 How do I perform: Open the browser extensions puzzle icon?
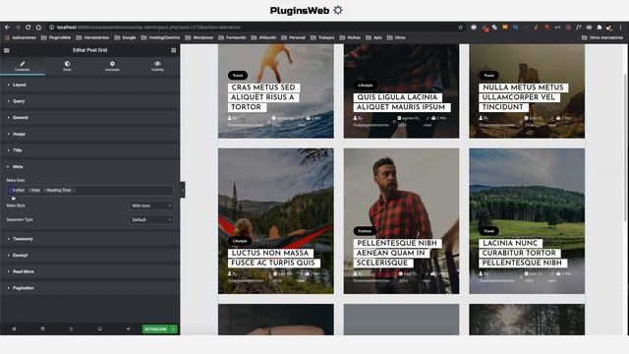pos(600,28)
